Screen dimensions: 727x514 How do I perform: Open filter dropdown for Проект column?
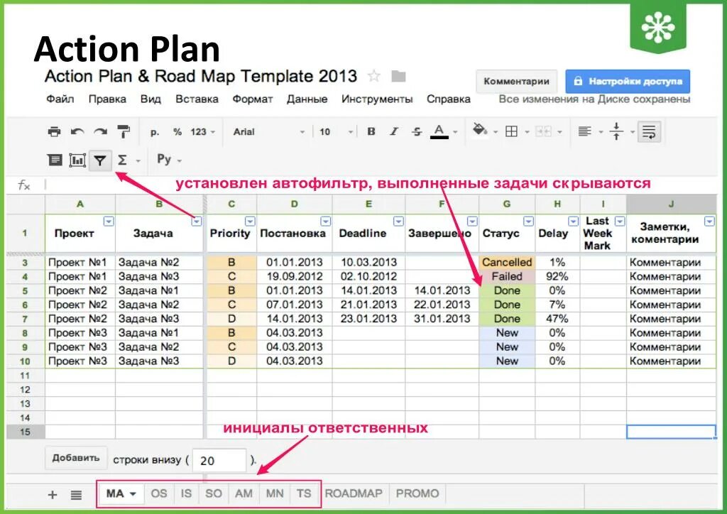click(x=109, y=222)
